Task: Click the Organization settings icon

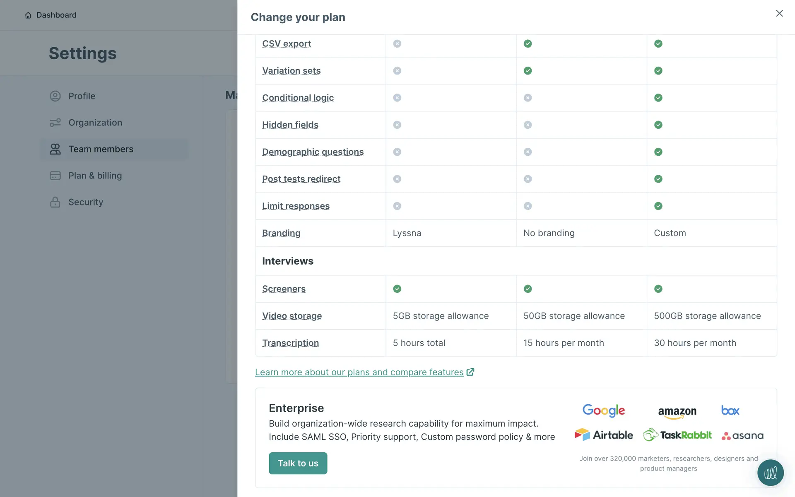Action: click(55, 123)
